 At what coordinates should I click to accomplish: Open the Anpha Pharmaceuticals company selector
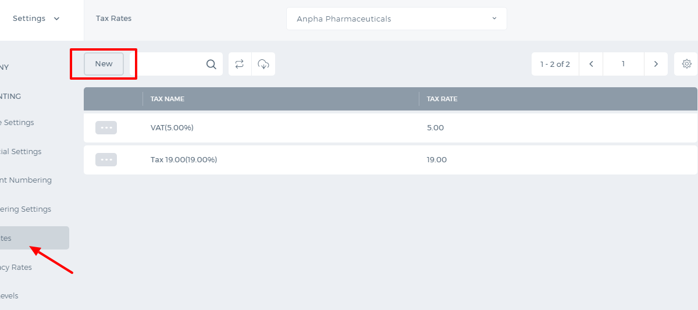(x=396, y=19)
